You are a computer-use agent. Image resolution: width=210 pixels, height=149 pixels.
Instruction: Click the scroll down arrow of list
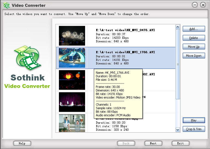178,130
